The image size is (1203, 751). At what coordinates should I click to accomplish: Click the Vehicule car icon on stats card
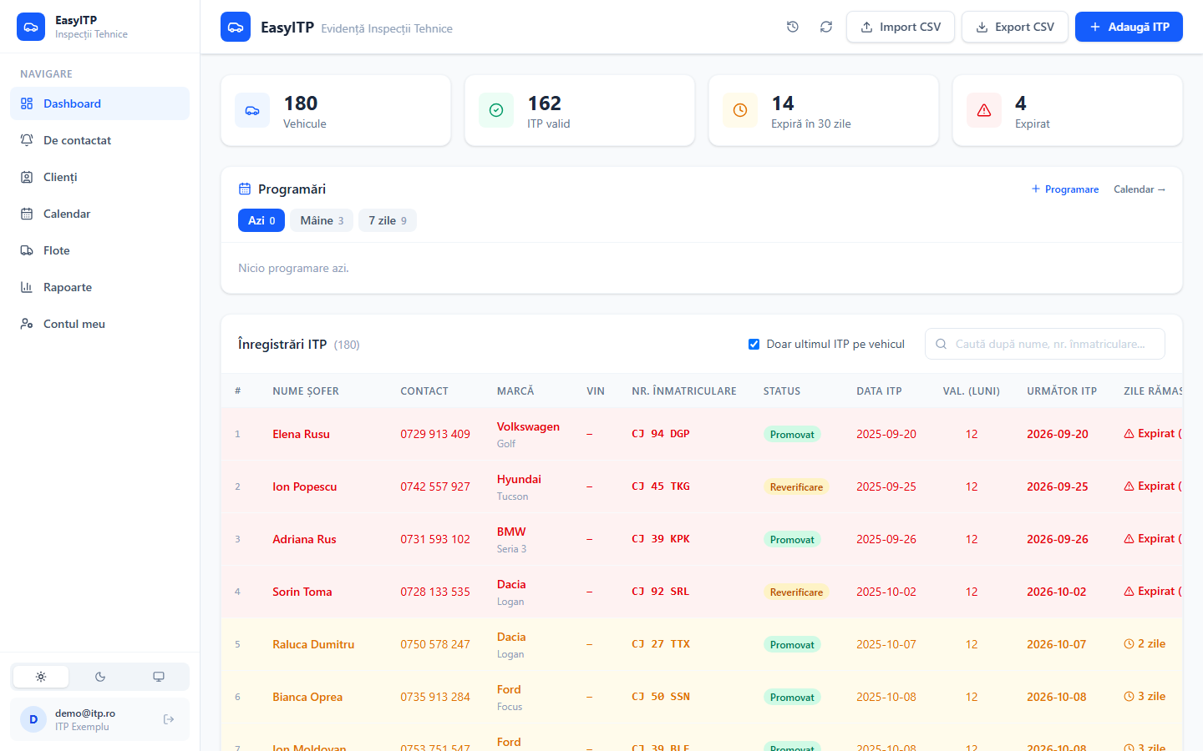point(252,110)
